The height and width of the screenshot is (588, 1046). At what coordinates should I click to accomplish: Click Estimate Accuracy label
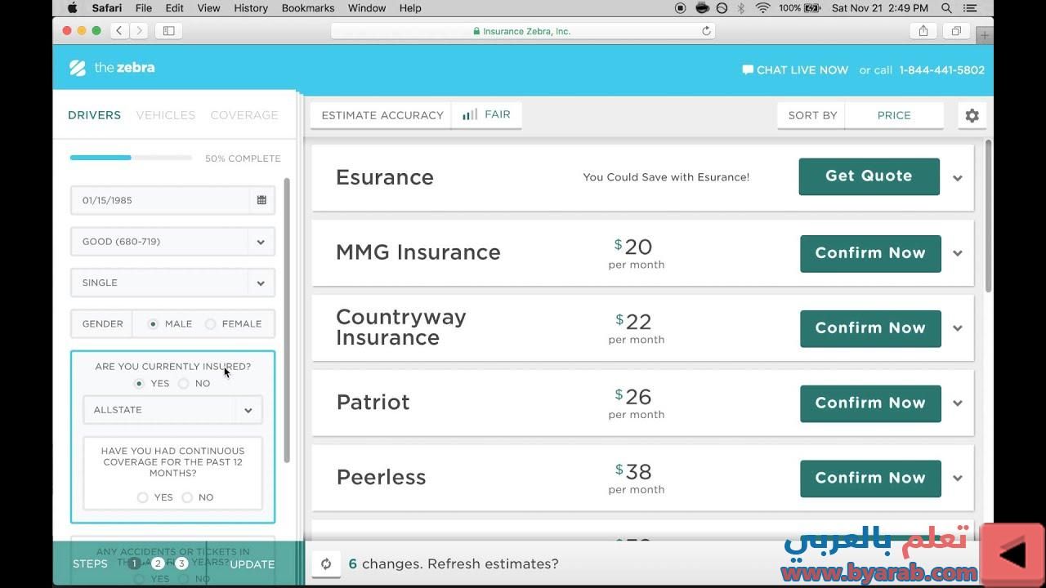[382, 115]
